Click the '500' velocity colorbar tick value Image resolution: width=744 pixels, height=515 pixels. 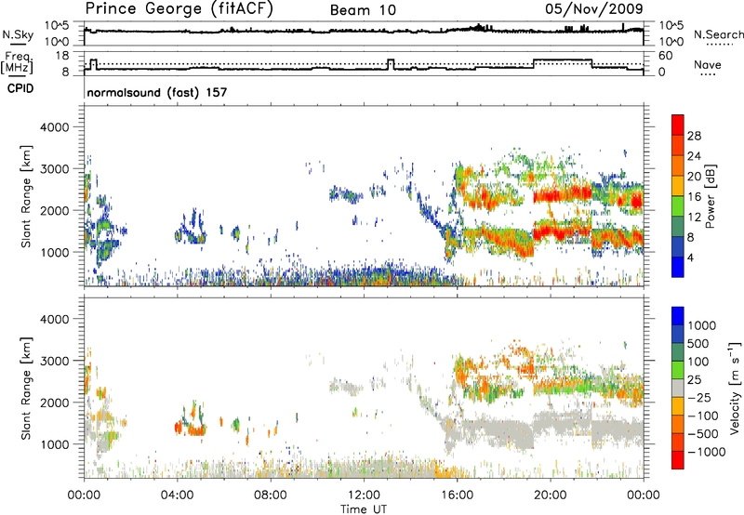(x=698, y=343)
